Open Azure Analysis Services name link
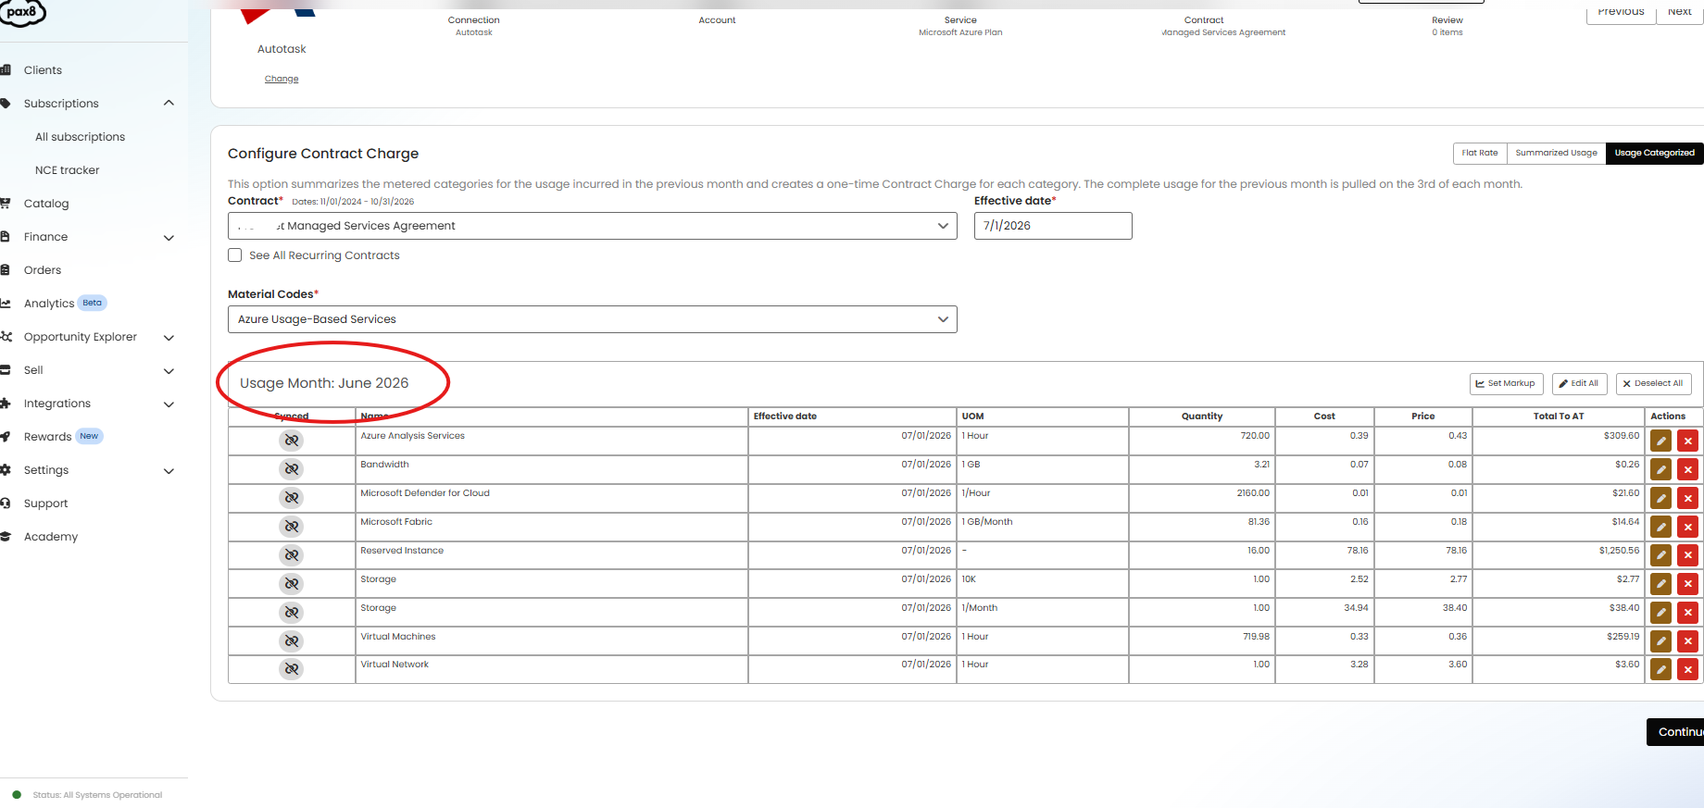This screenshot has width=1704, height=808. pyautogui.click(x=412, y=436)
